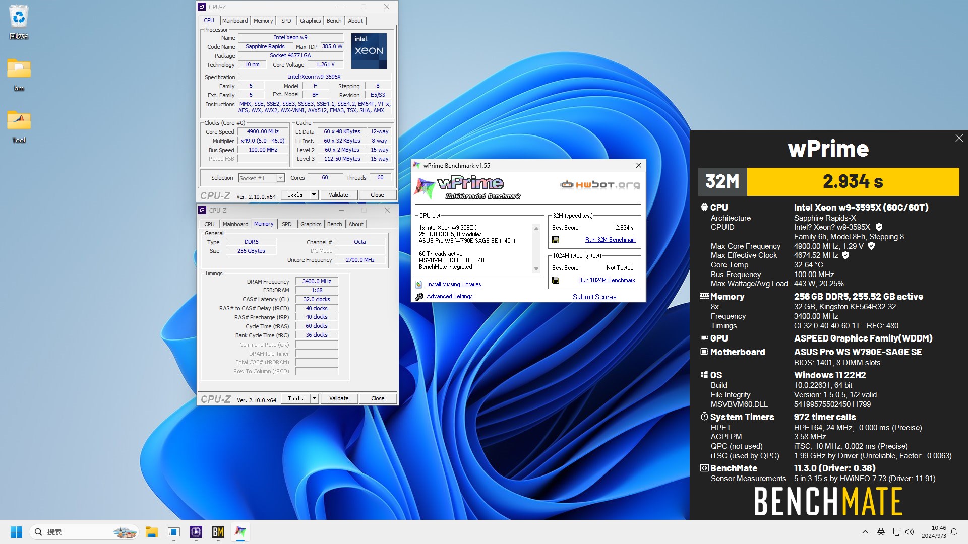Click the save icon beside Run 32M Benchmark

coord(556,240)
